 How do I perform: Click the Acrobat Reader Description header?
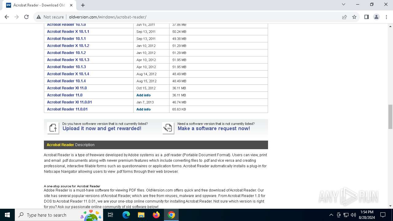[x=156, y=145]
